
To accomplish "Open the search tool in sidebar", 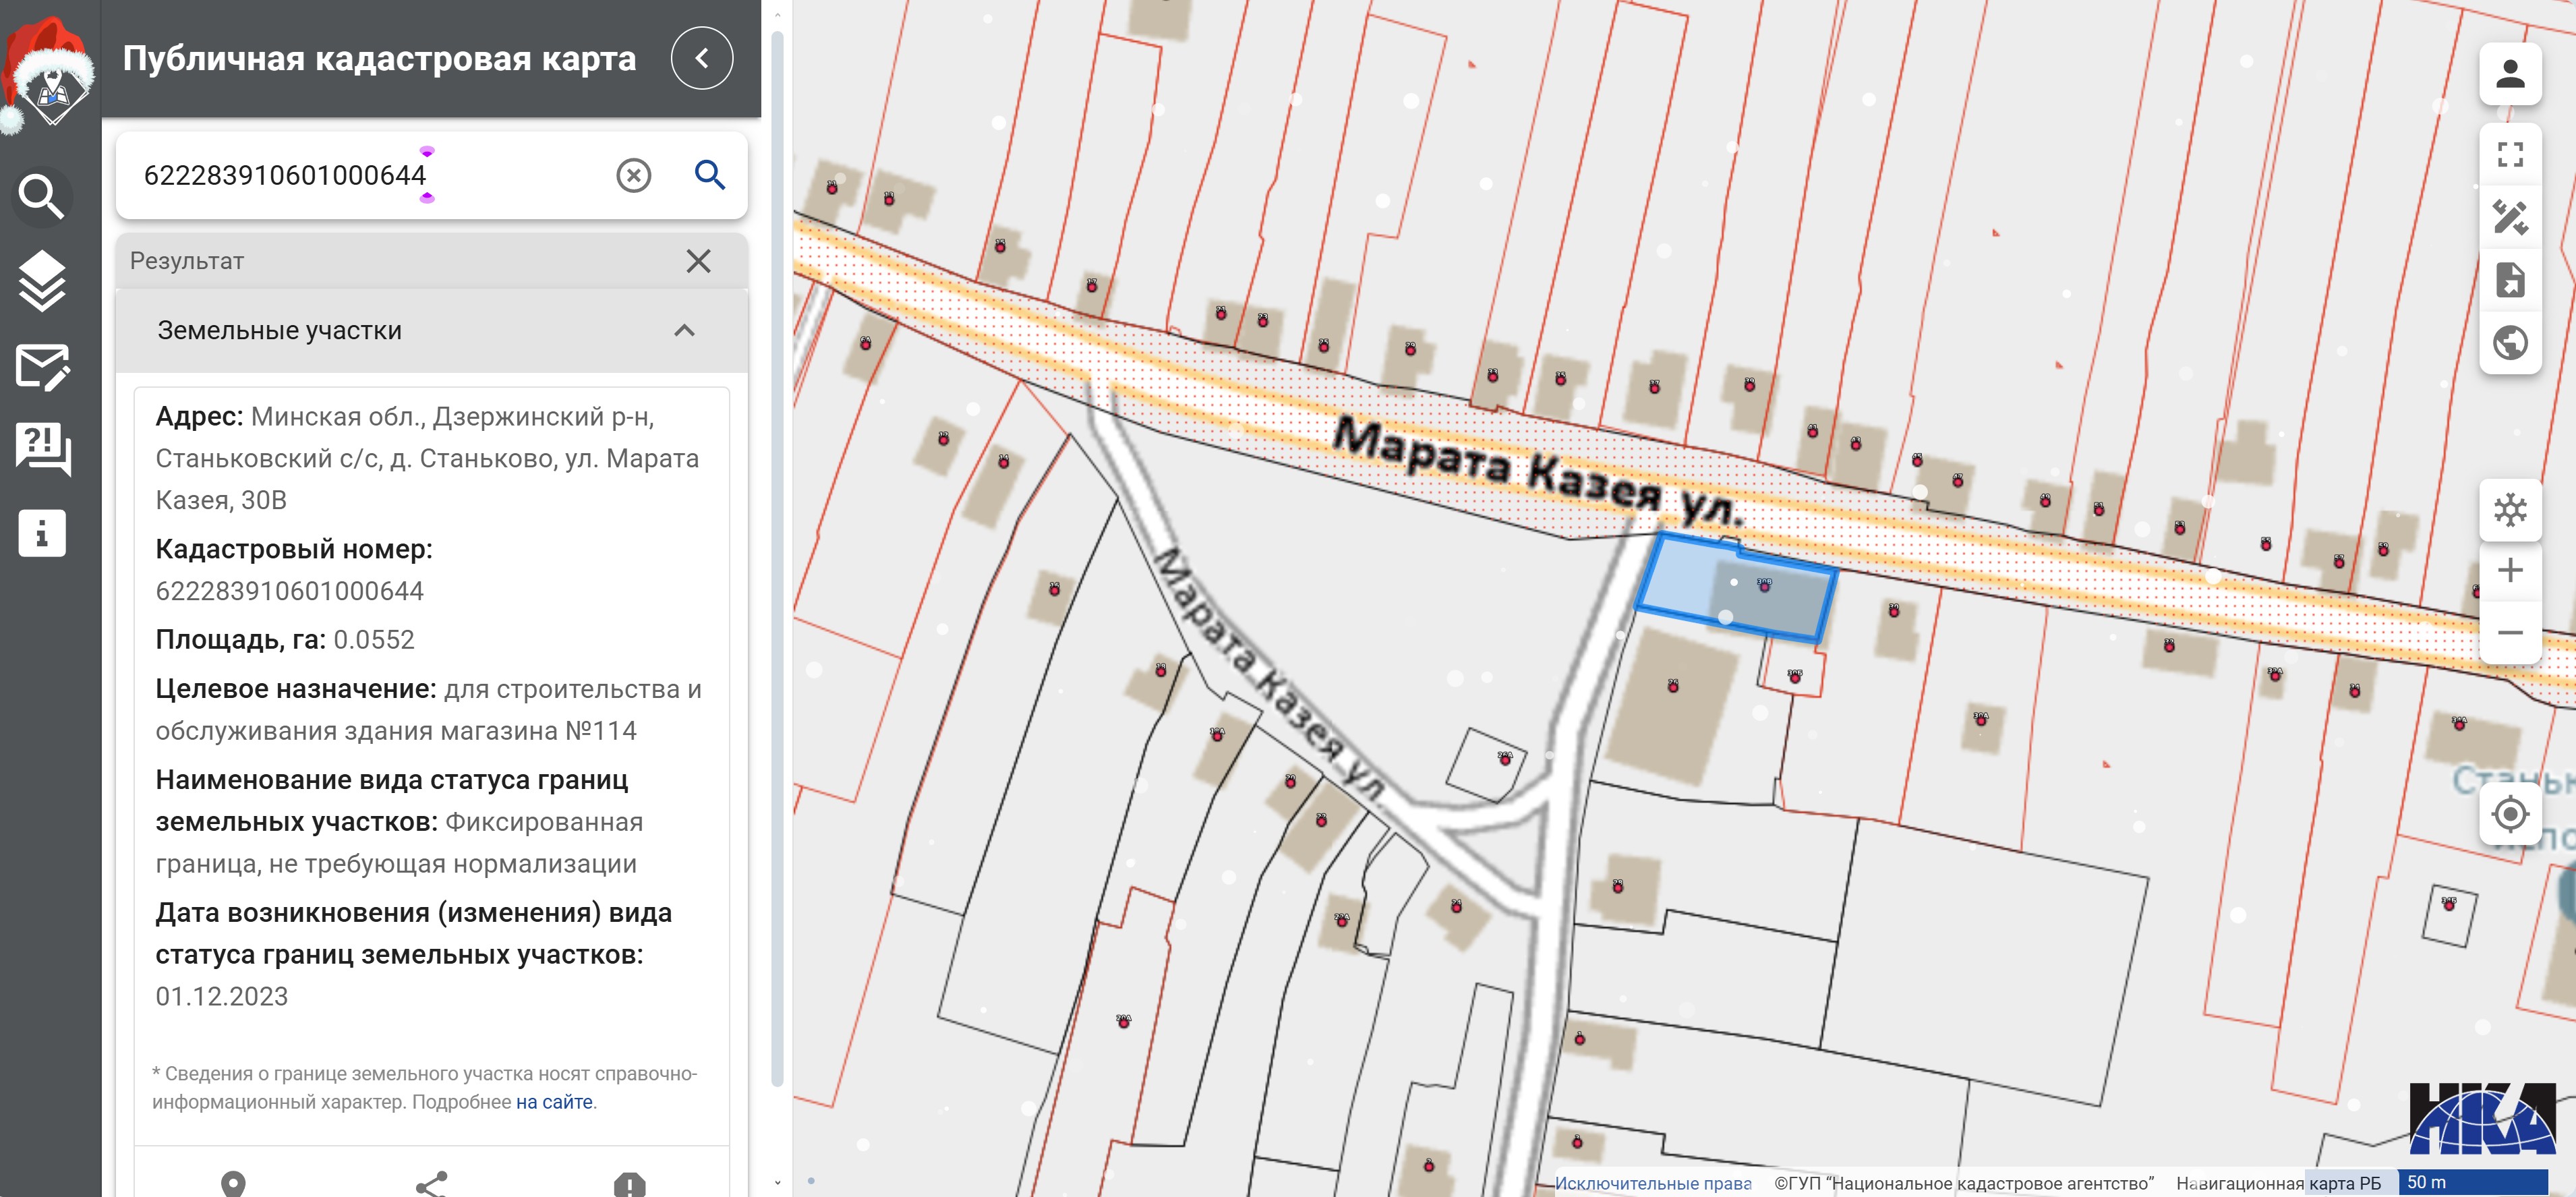I will (42, 197).
